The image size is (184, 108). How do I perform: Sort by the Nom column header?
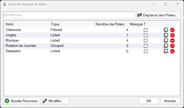coord(10,24)
